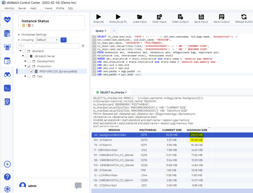Clear Input in the worksheet toolbar
This screenshot has height=193, width=253.
(159, 19)
